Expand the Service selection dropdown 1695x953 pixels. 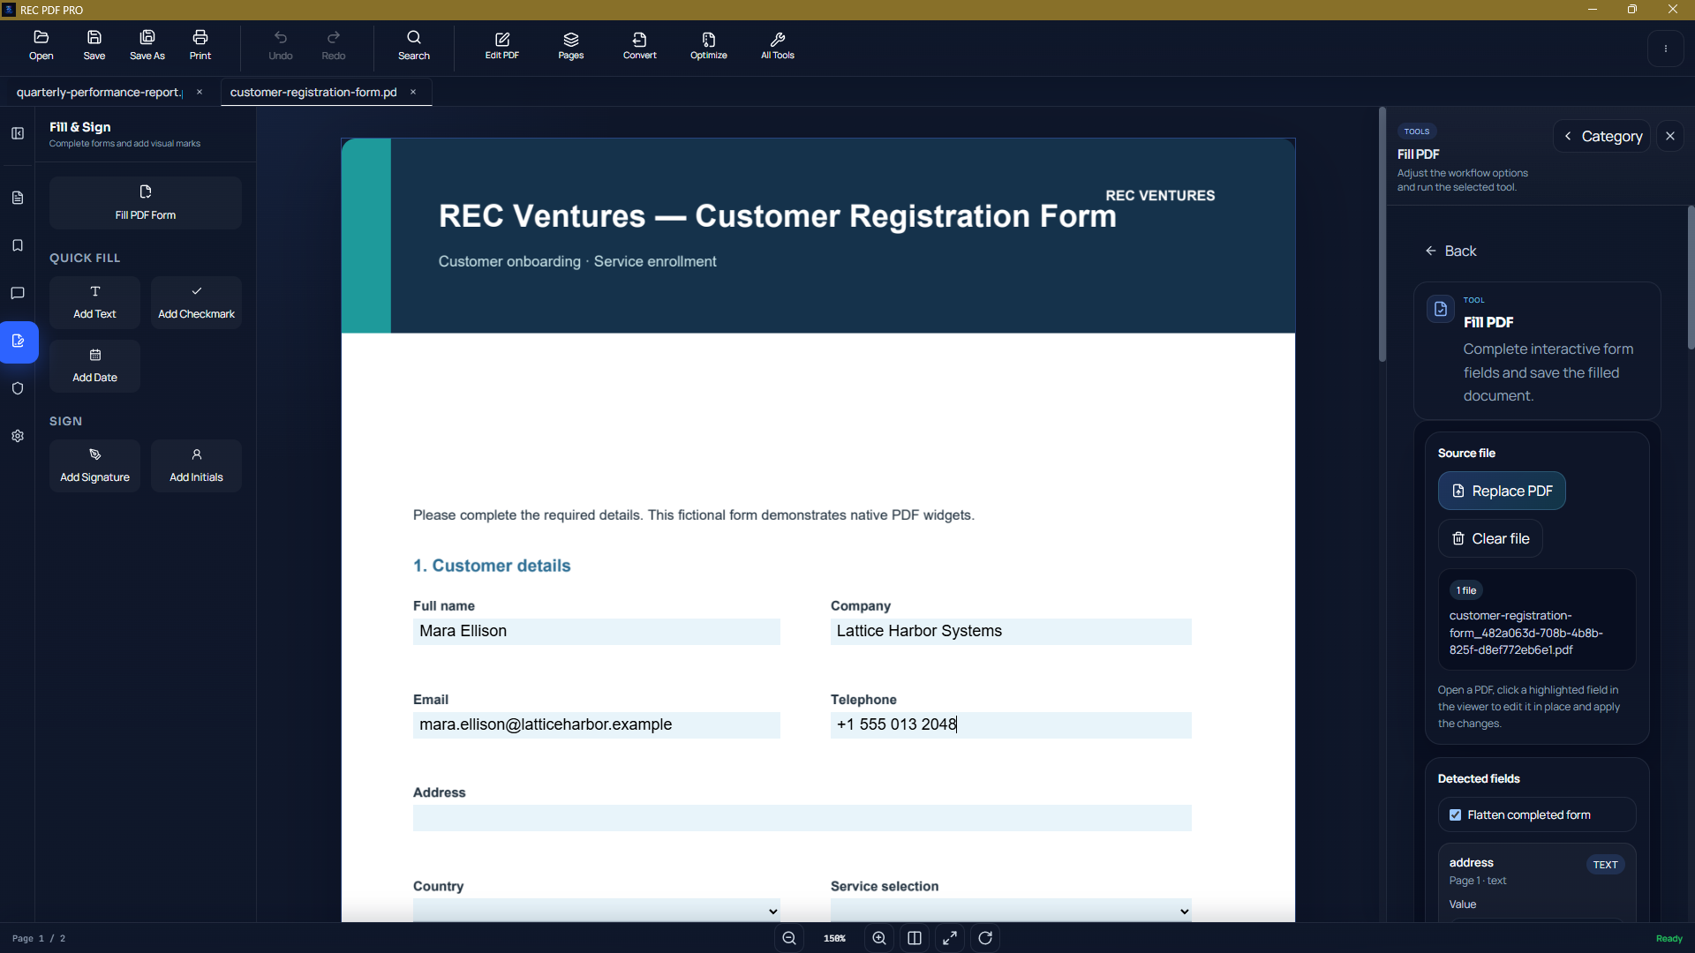1011,911
